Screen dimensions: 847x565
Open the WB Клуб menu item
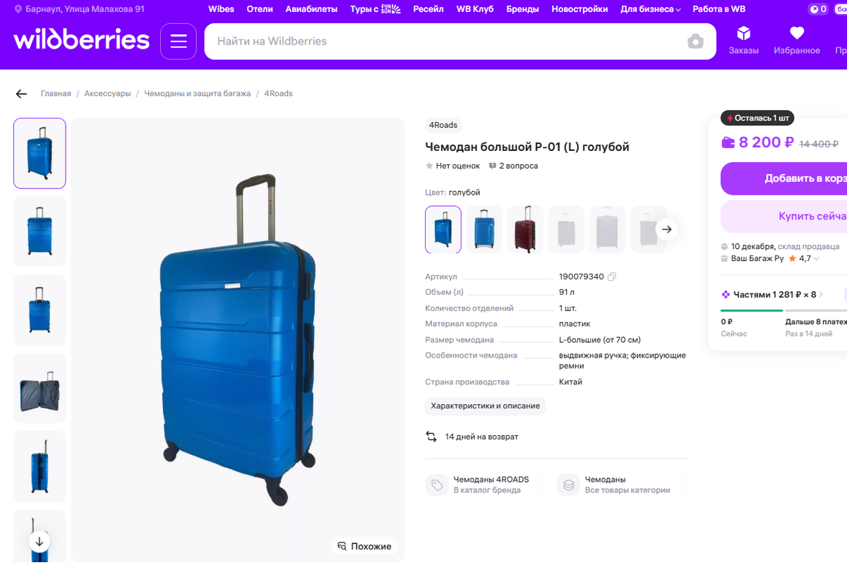[475, 9]
